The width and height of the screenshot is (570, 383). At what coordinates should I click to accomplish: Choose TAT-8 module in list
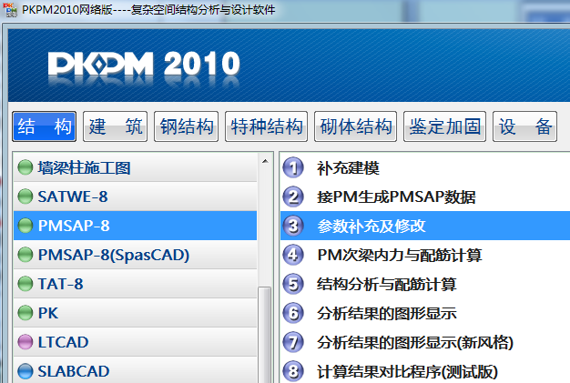pyautogui.click(x=136, y=284)
